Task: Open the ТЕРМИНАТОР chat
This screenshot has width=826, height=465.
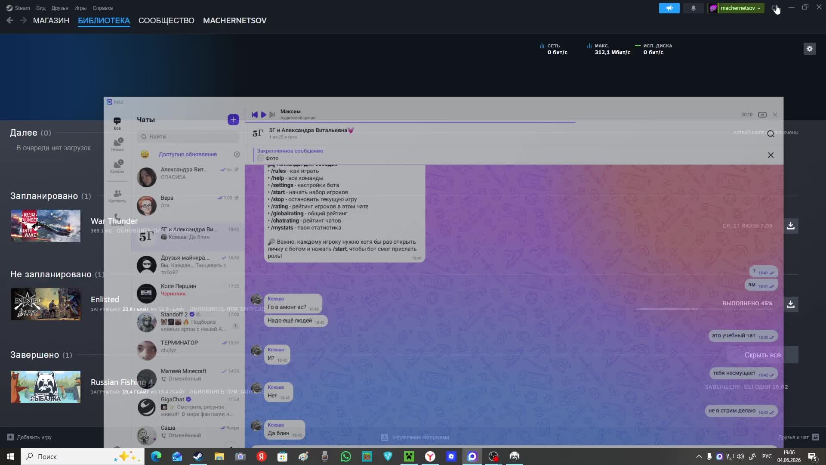Action: coord(188,350)
